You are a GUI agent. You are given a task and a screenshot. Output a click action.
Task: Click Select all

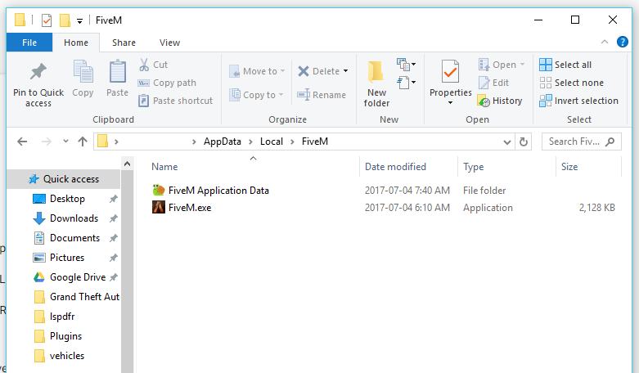(x=565, y=65)
